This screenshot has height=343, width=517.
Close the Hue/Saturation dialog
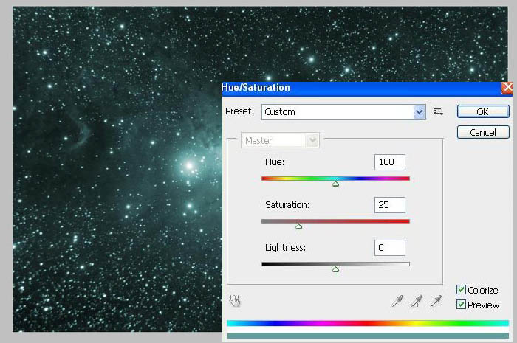click(x=507, y=88)
